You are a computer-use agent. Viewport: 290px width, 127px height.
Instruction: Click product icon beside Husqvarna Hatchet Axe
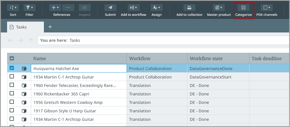(24, 68)
